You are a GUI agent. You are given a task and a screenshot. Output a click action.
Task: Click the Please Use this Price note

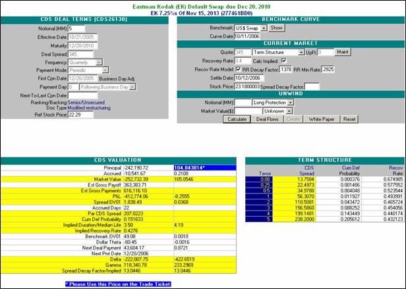(118, 284)
